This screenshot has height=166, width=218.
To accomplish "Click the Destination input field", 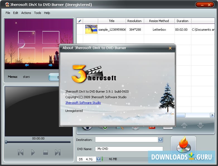I will [127, 139].
